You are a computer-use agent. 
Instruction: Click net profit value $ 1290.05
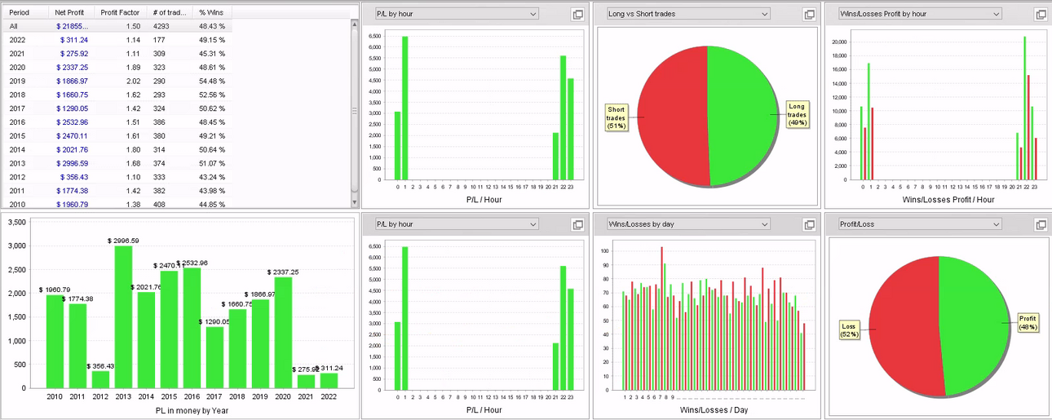(72, 108)
